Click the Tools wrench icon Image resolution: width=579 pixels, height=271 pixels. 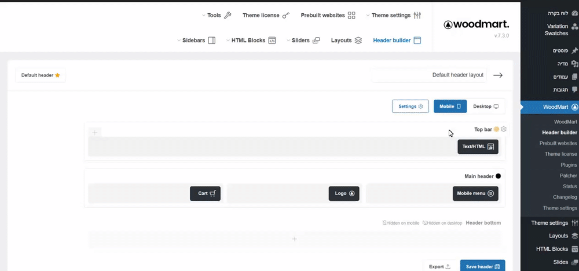[228, 16]
